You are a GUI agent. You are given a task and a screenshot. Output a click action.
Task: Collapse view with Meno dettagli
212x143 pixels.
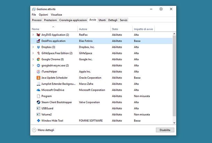tap(43, 130)
